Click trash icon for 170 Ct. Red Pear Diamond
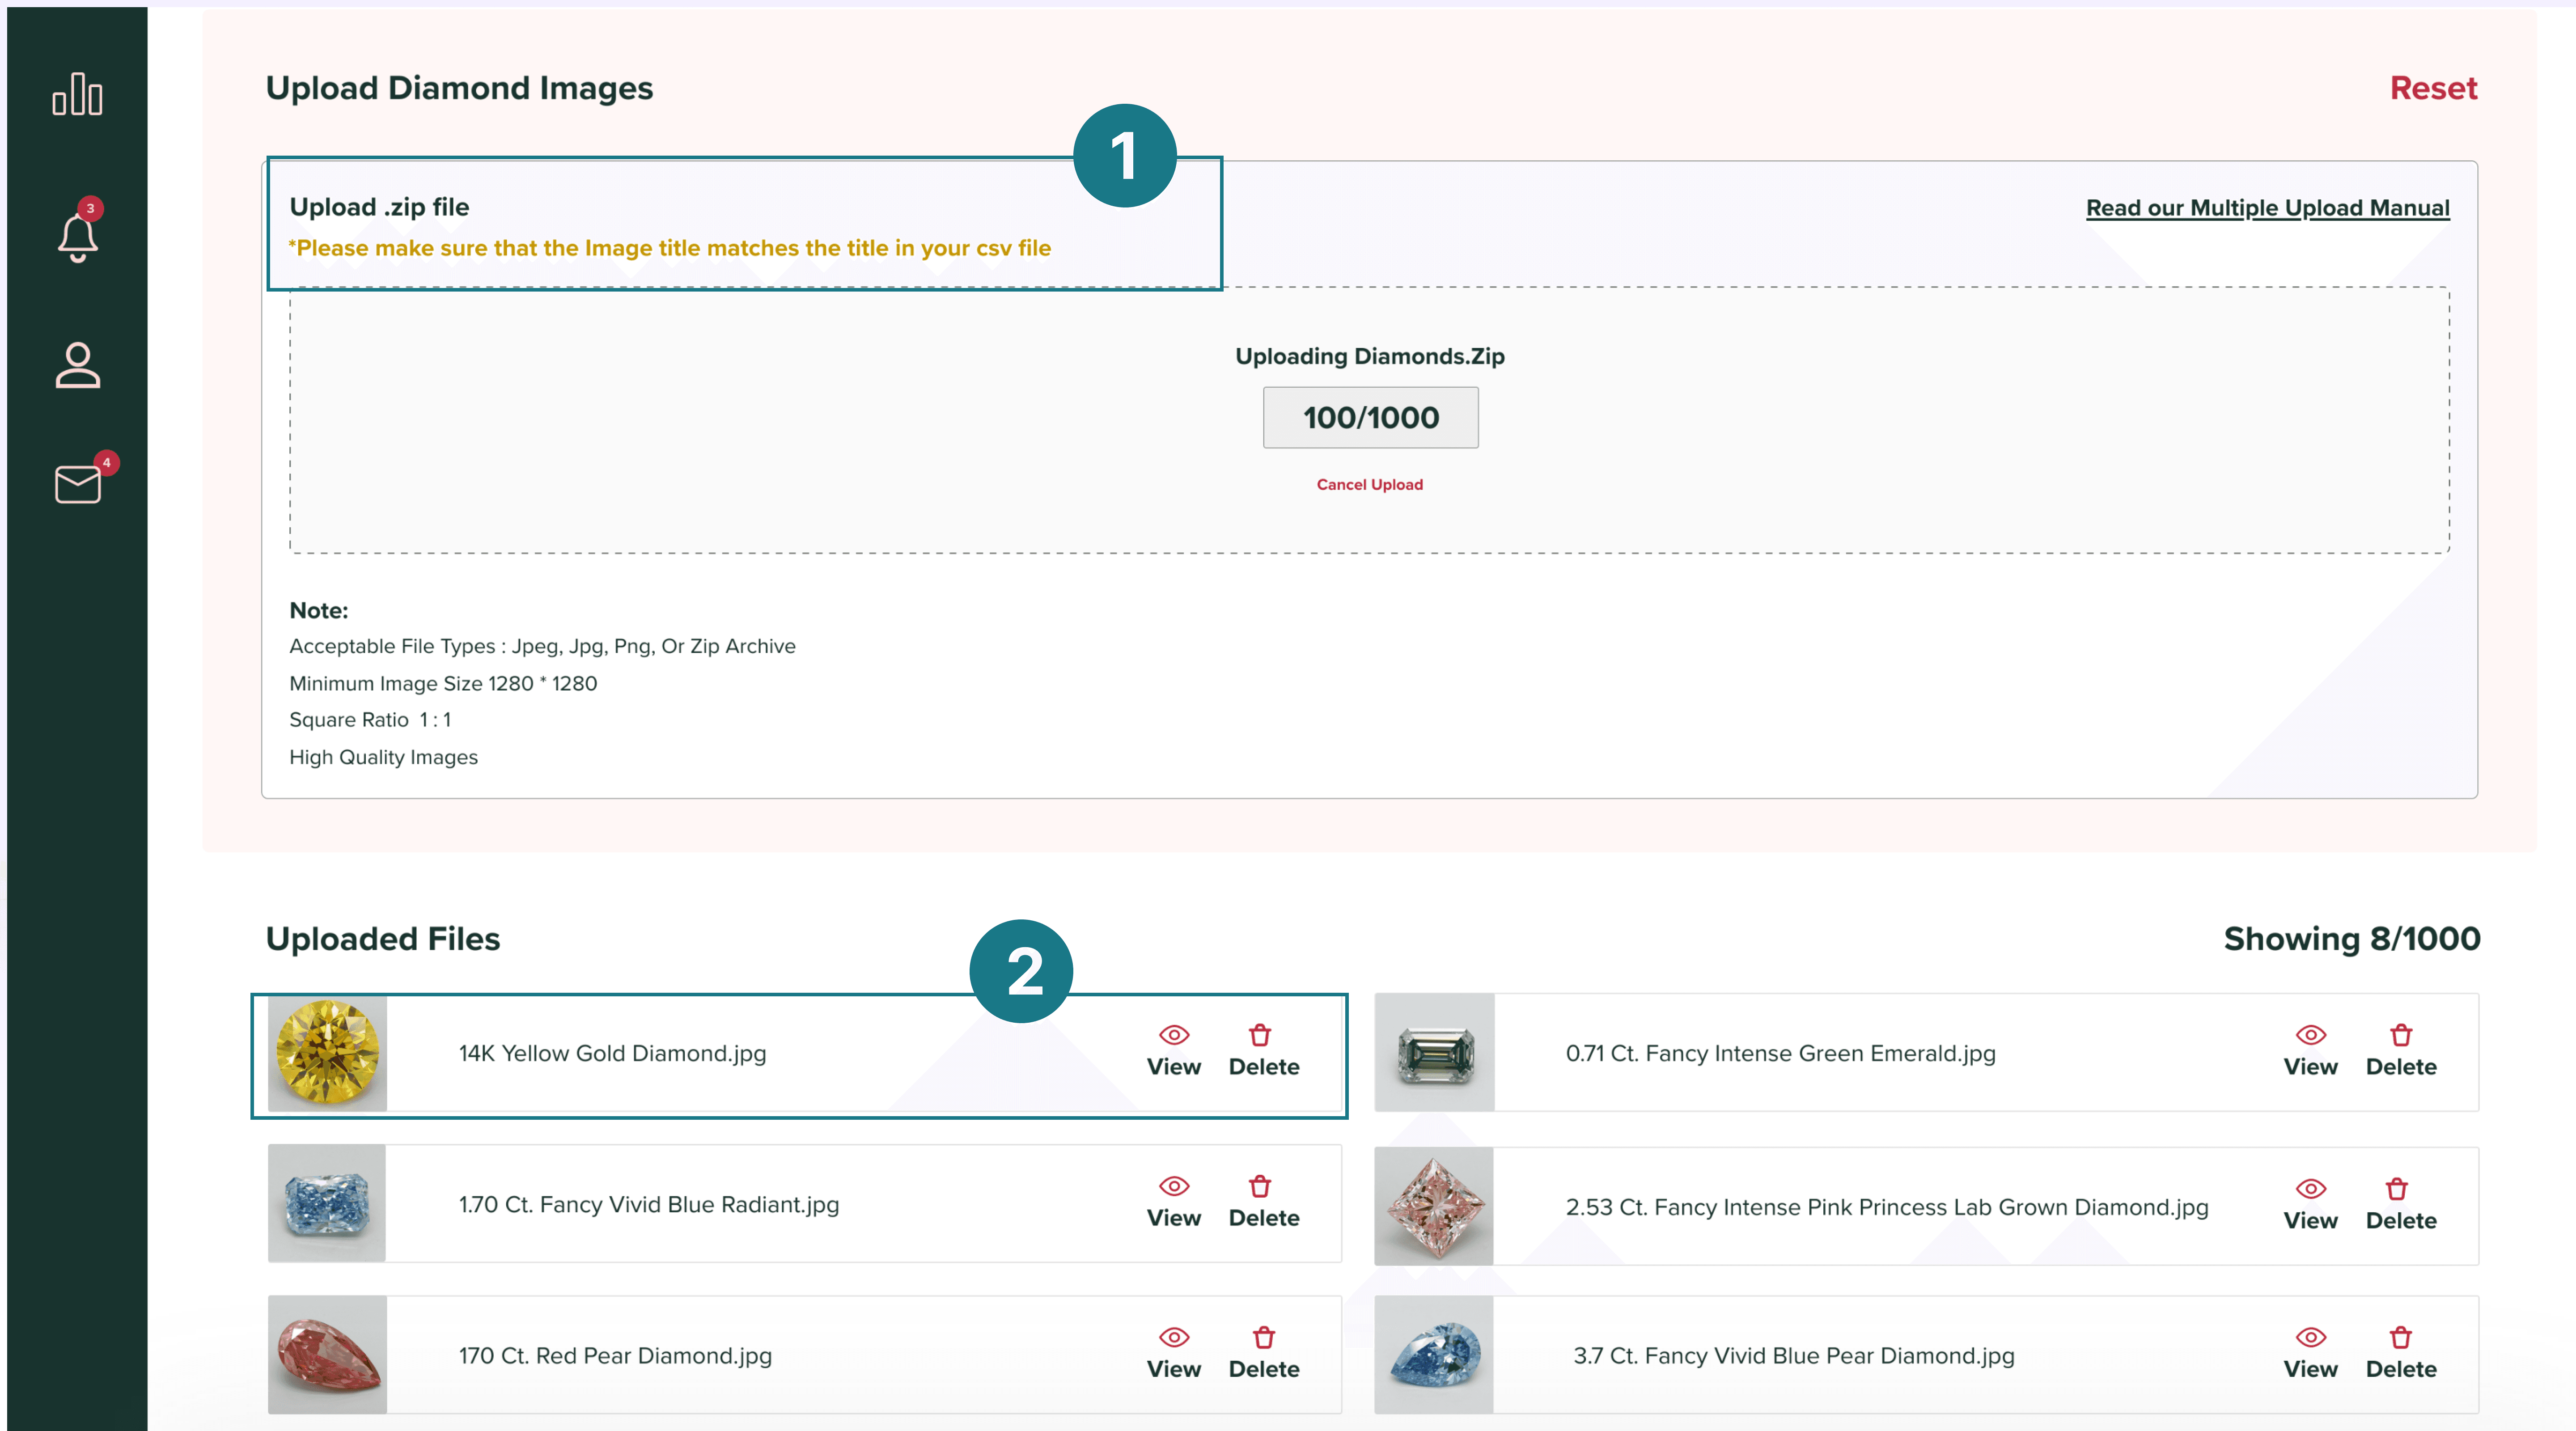This screenshot has height=1431, width=2576. pos(1264,1338)
